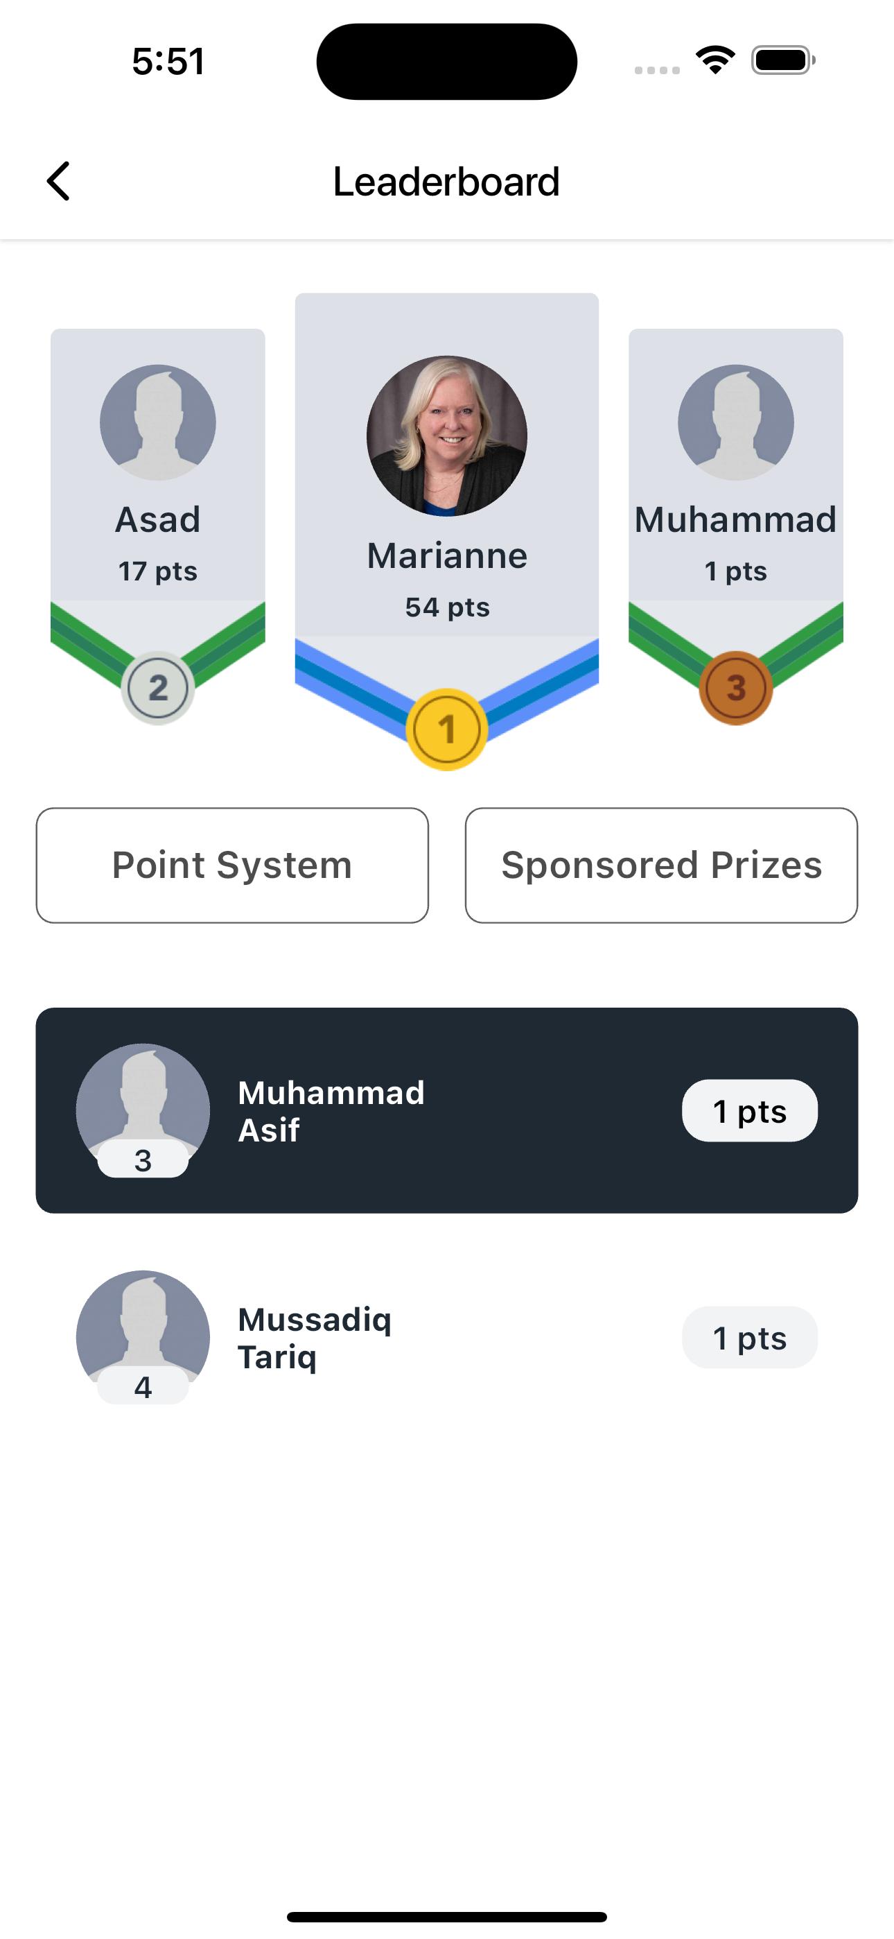Open the Sponsored Prizes button

click(x=660, y=865)
